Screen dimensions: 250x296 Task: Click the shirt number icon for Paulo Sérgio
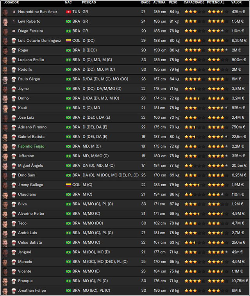14,79
